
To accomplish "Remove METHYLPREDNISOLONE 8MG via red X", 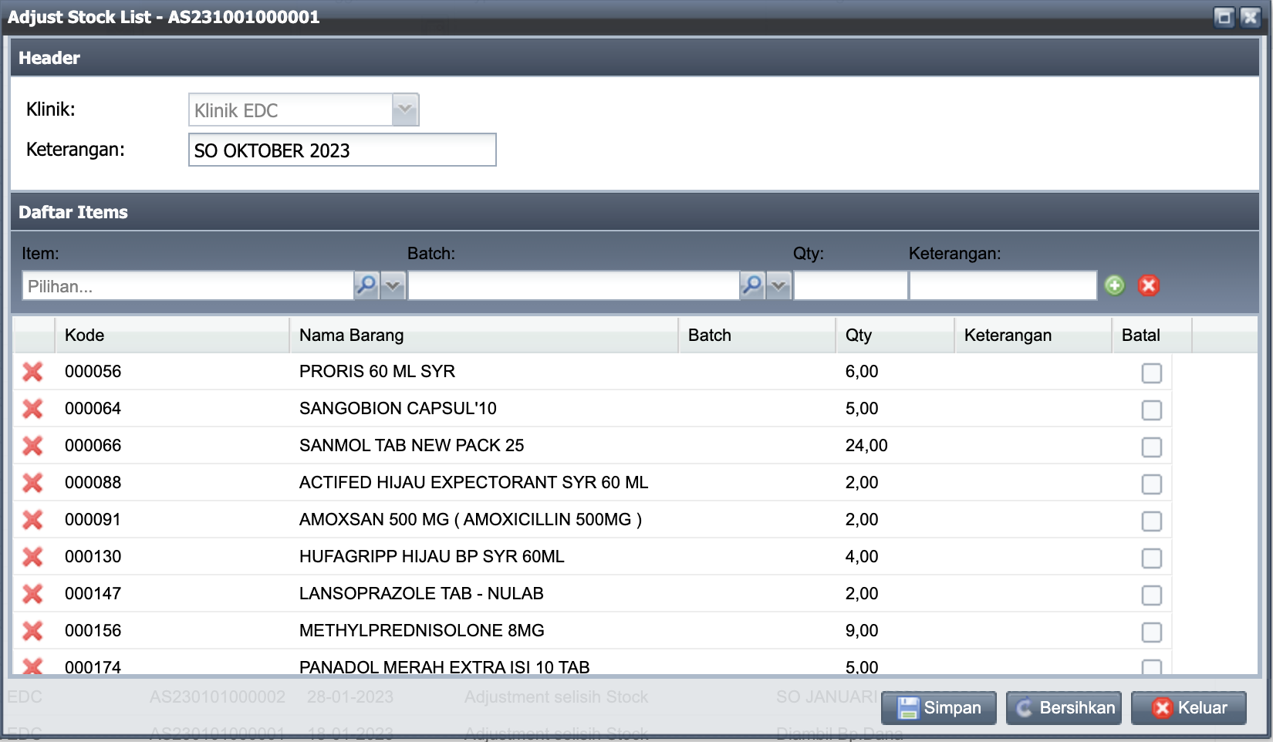I will (x=32, y=631).
